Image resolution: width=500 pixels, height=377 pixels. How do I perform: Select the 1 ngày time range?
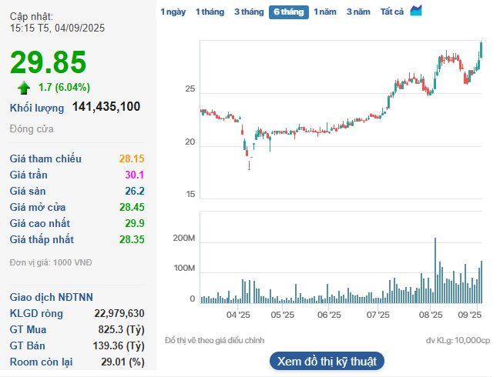pyautogui.click(x=173, y=12)
